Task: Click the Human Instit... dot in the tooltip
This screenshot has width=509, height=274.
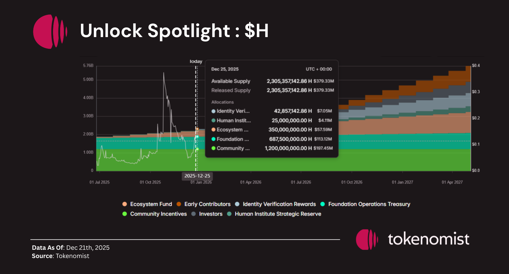Action: pyautogui.click(x=213, y=121)
